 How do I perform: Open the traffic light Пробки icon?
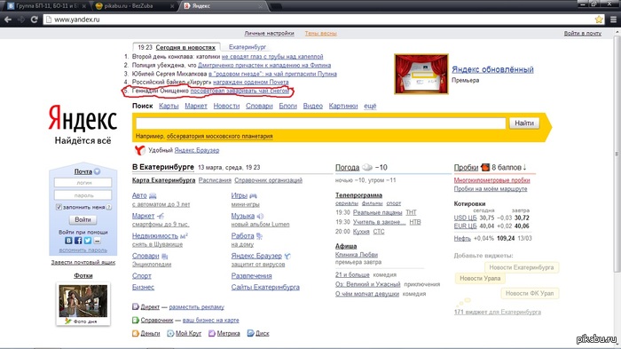tap(485, 167)
